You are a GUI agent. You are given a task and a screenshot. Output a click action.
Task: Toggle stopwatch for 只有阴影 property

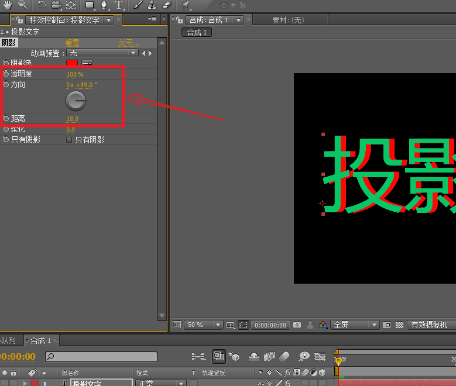pos(6,139)
